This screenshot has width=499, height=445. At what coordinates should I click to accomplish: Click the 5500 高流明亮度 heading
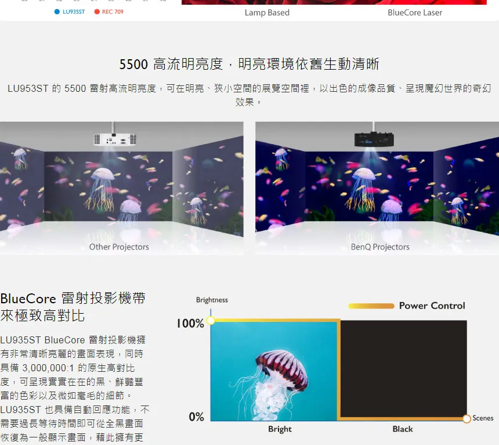tap(249, 64)
